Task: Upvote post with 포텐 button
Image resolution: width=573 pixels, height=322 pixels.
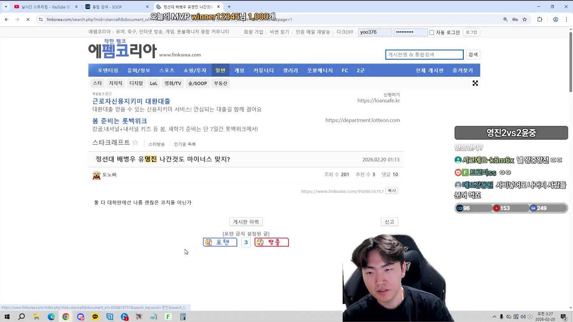Action: coord(220,242)
